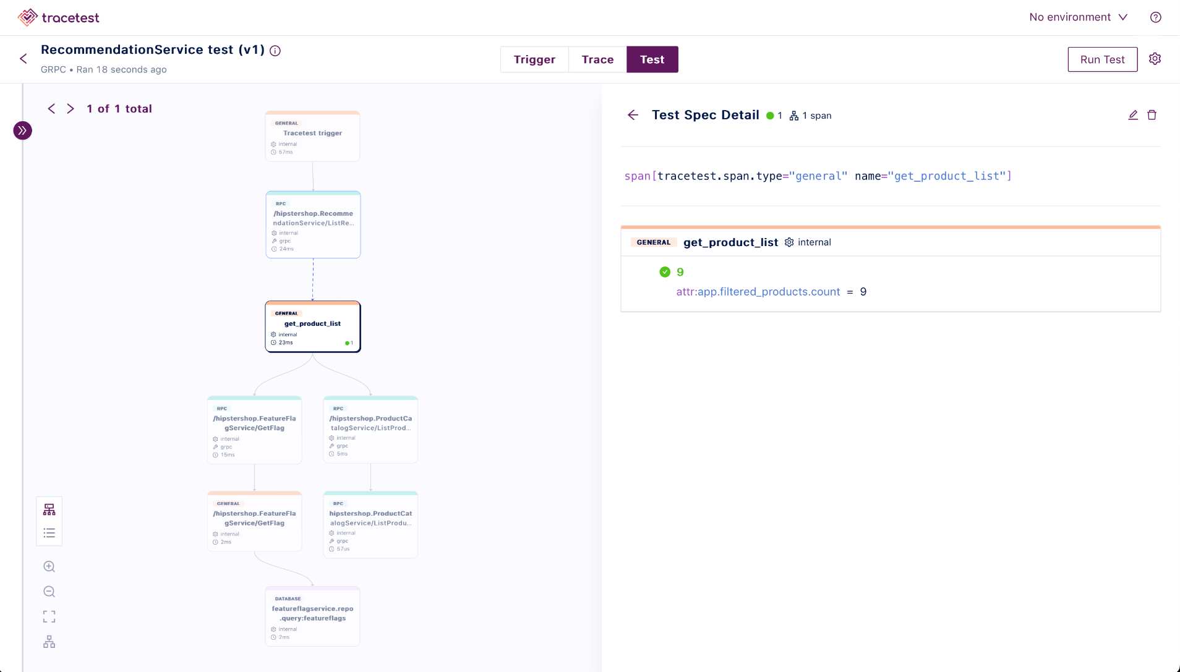This screenshot has height=672, width=1180.
Task: Click the RecommendationService test (v1) title
Action: coord(153,49)
